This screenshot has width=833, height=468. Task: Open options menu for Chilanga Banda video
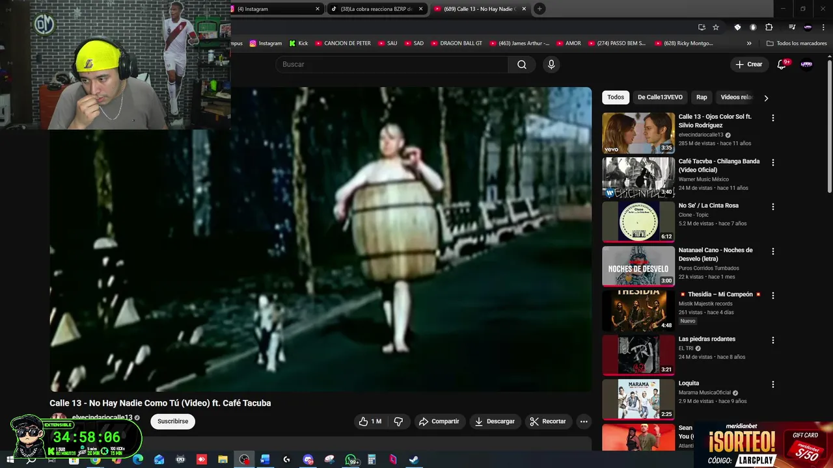773,162
